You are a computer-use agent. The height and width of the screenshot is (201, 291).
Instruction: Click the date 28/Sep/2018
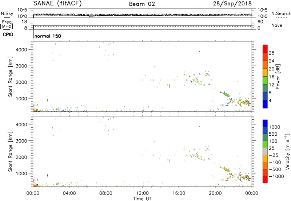(x=232, y=4)
